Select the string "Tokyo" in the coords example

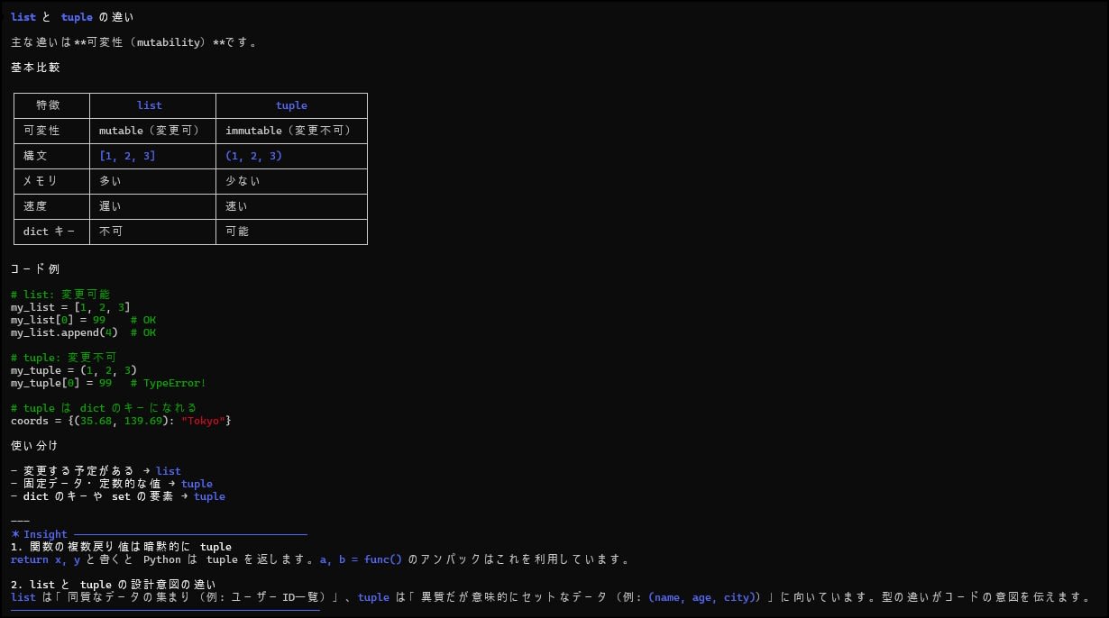(204, 420)
